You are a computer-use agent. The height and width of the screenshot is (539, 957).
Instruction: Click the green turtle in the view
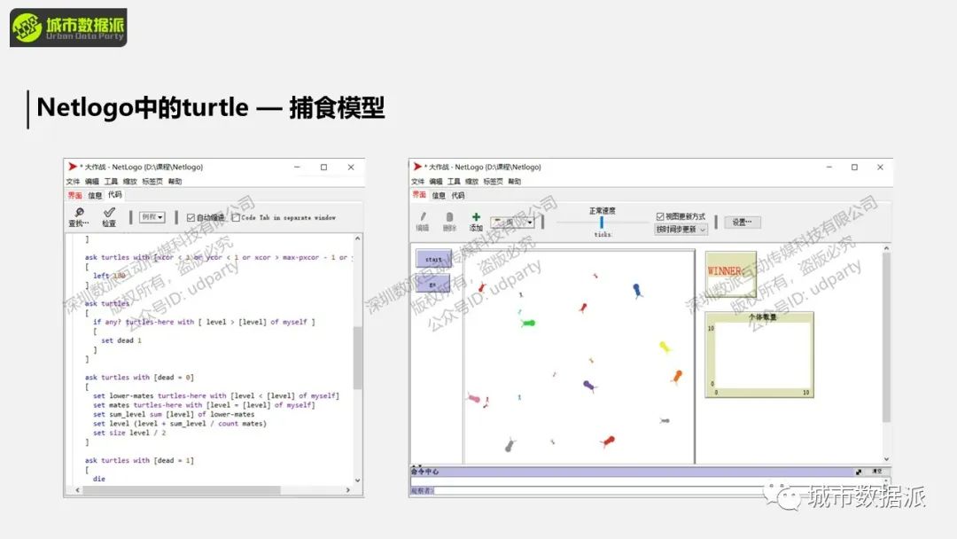click(527, 323)
